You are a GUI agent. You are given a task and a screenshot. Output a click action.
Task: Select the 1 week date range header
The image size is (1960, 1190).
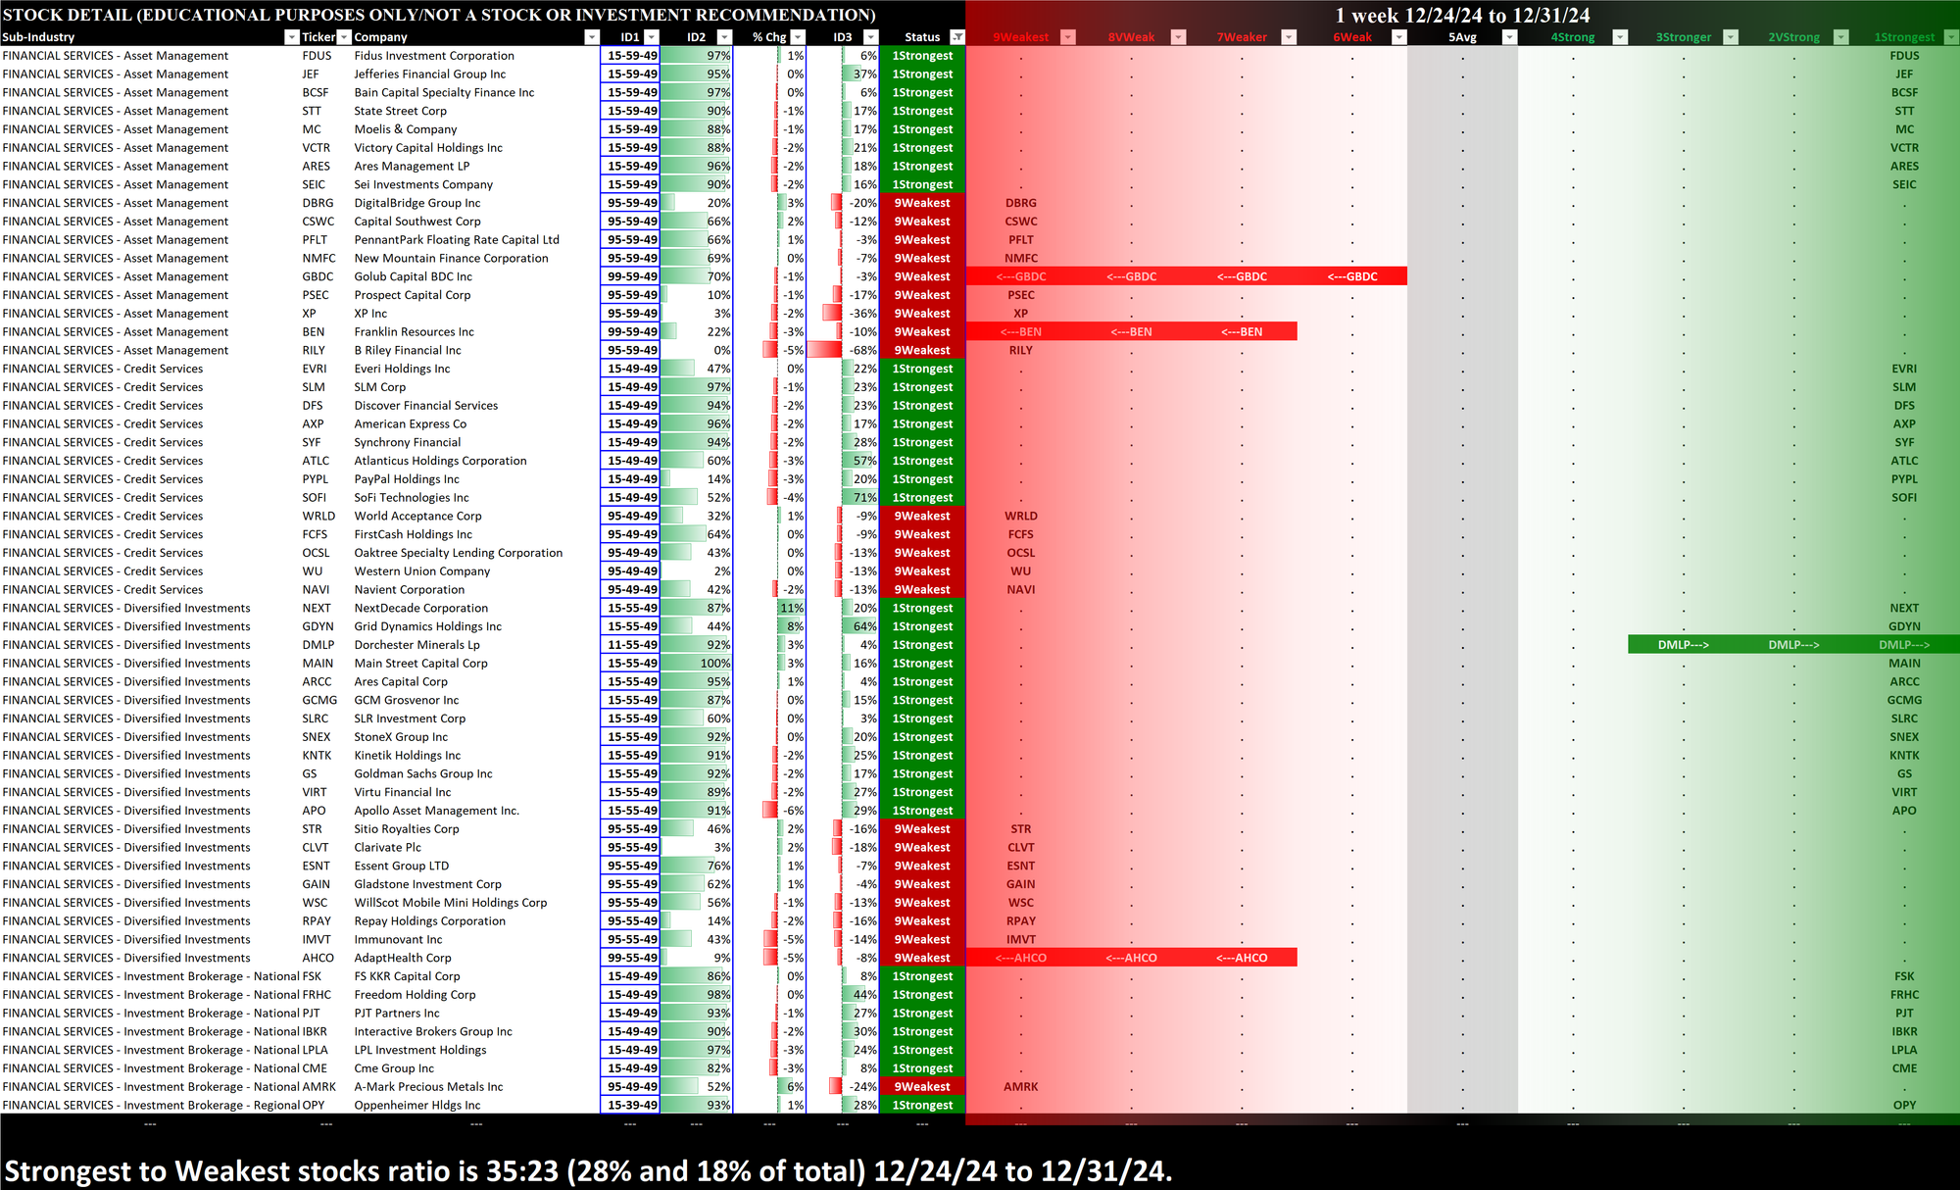(x=1461, y=15)
